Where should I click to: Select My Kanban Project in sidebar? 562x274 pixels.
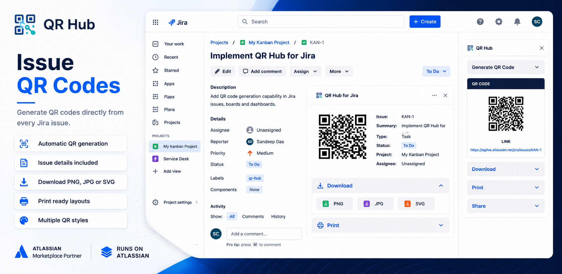[x=174, y=146]
